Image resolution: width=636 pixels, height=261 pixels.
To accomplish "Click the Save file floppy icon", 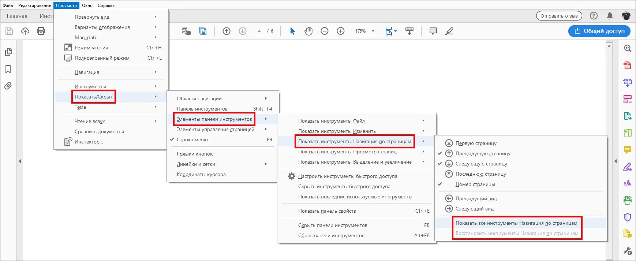I will click(x=9, y=31).
